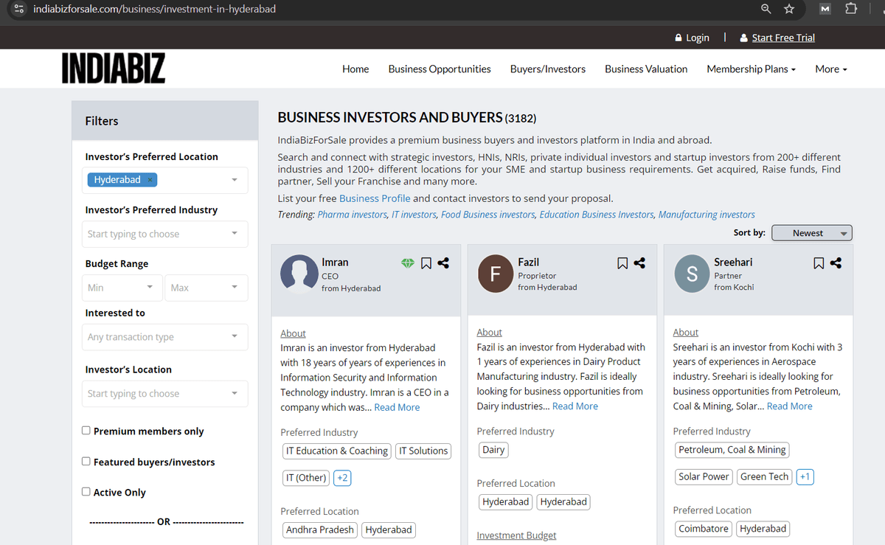This screenshot has width=885, height=545.
Task: Share investor Imran's profile
Action: point(443,263)
